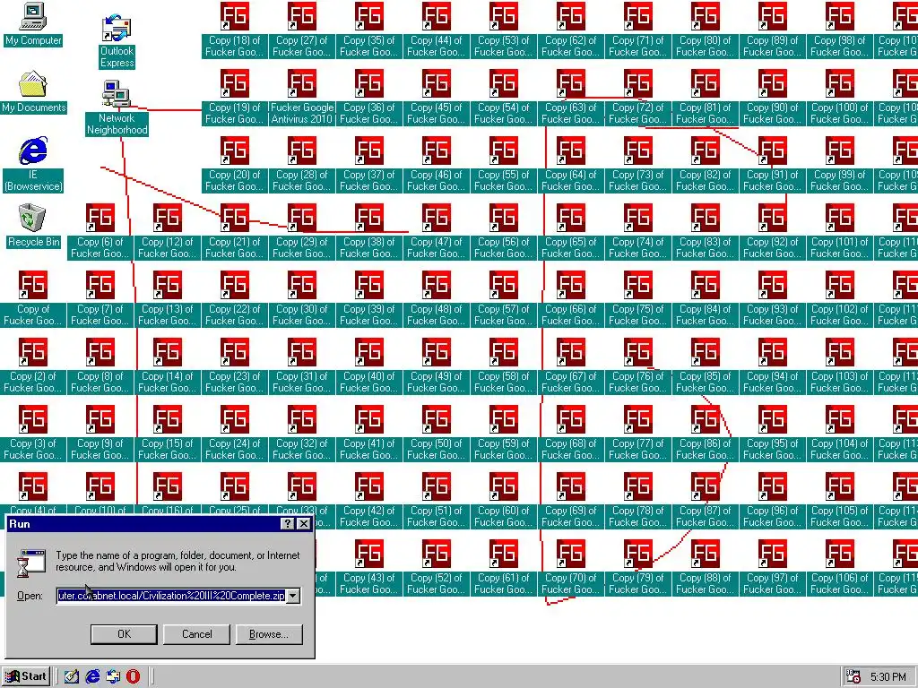Cancel the Run dialog
The image size is (918, 688).
point(196,634)
